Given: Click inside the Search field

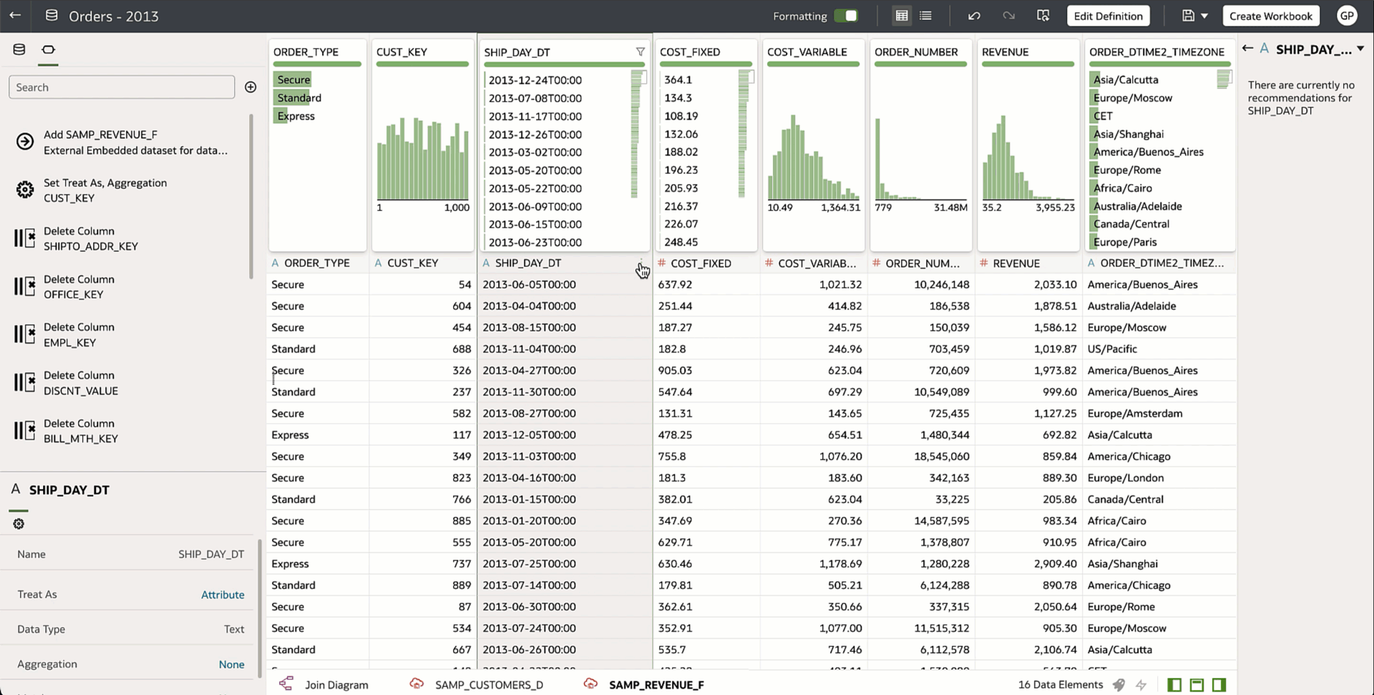Looking at the screenshot, I should [x=121, y=87].
